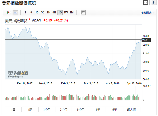The width and height of the screenshot is (158, 116).
Task: Show the 1年 range
Action: 98,110
